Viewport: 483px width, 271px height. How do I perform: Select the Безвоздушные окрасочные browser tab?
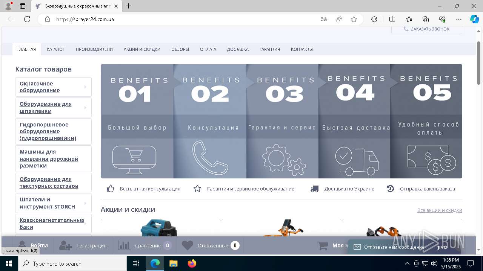[x=77, y=6]
